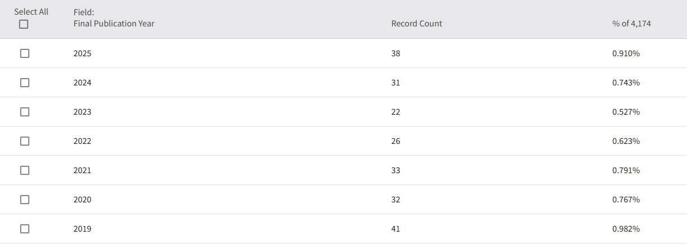Click the 0.791% value for 2021
The width and height of the screenshot is (687, 244).
pos(626,170)
